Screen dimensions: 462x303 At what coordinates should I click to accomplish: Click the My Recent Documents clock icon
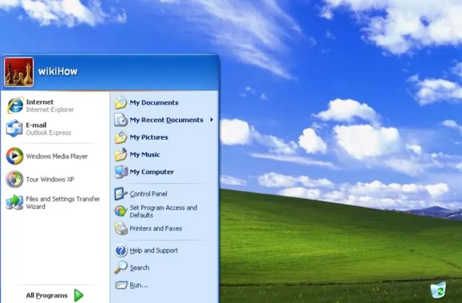tap(121, 120)
